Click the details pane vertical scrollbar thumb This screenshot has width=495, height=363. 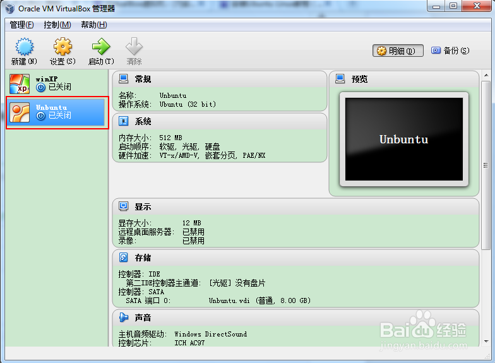pyautogui.click(x=486, y=165)
